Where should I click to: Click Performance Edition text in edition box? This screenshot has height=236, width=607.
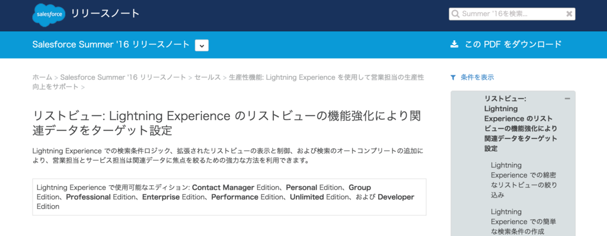click(x=247, y=197)
